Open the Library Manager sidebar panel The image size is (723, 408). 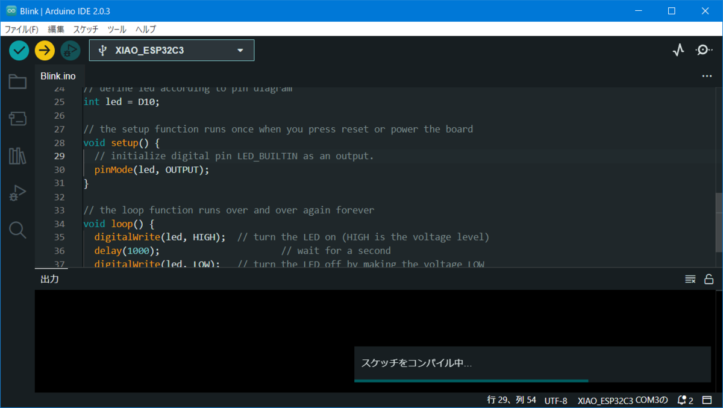(17, 155)
